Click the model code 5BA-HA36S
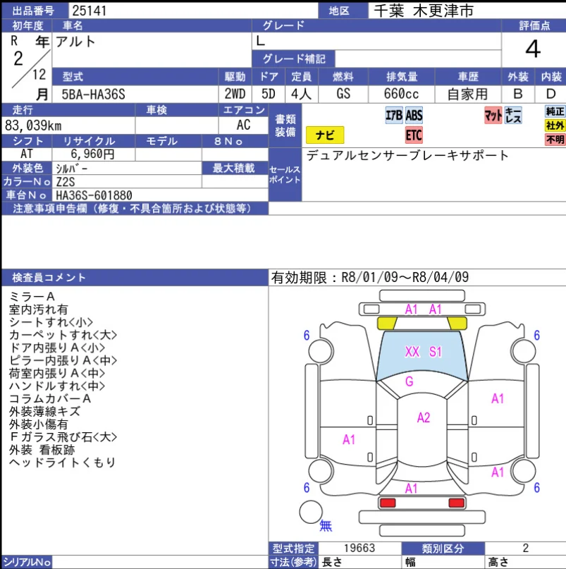The height and width of the screenshot is (569, 566). coord(93,94)
